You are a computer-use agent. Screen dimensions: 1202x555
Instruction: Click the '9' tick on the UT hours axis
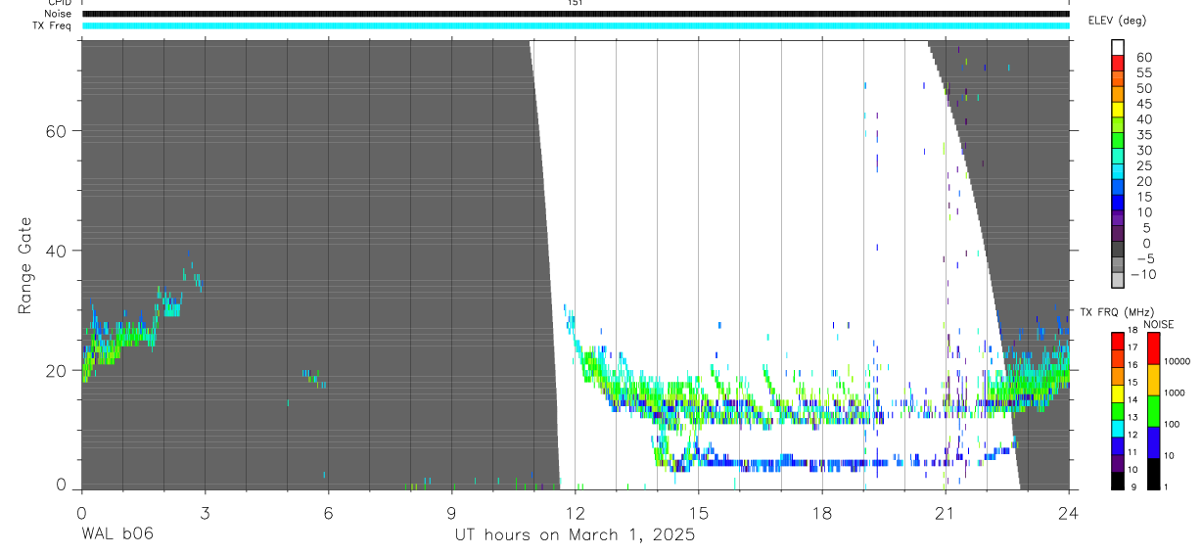click(451, 512)
